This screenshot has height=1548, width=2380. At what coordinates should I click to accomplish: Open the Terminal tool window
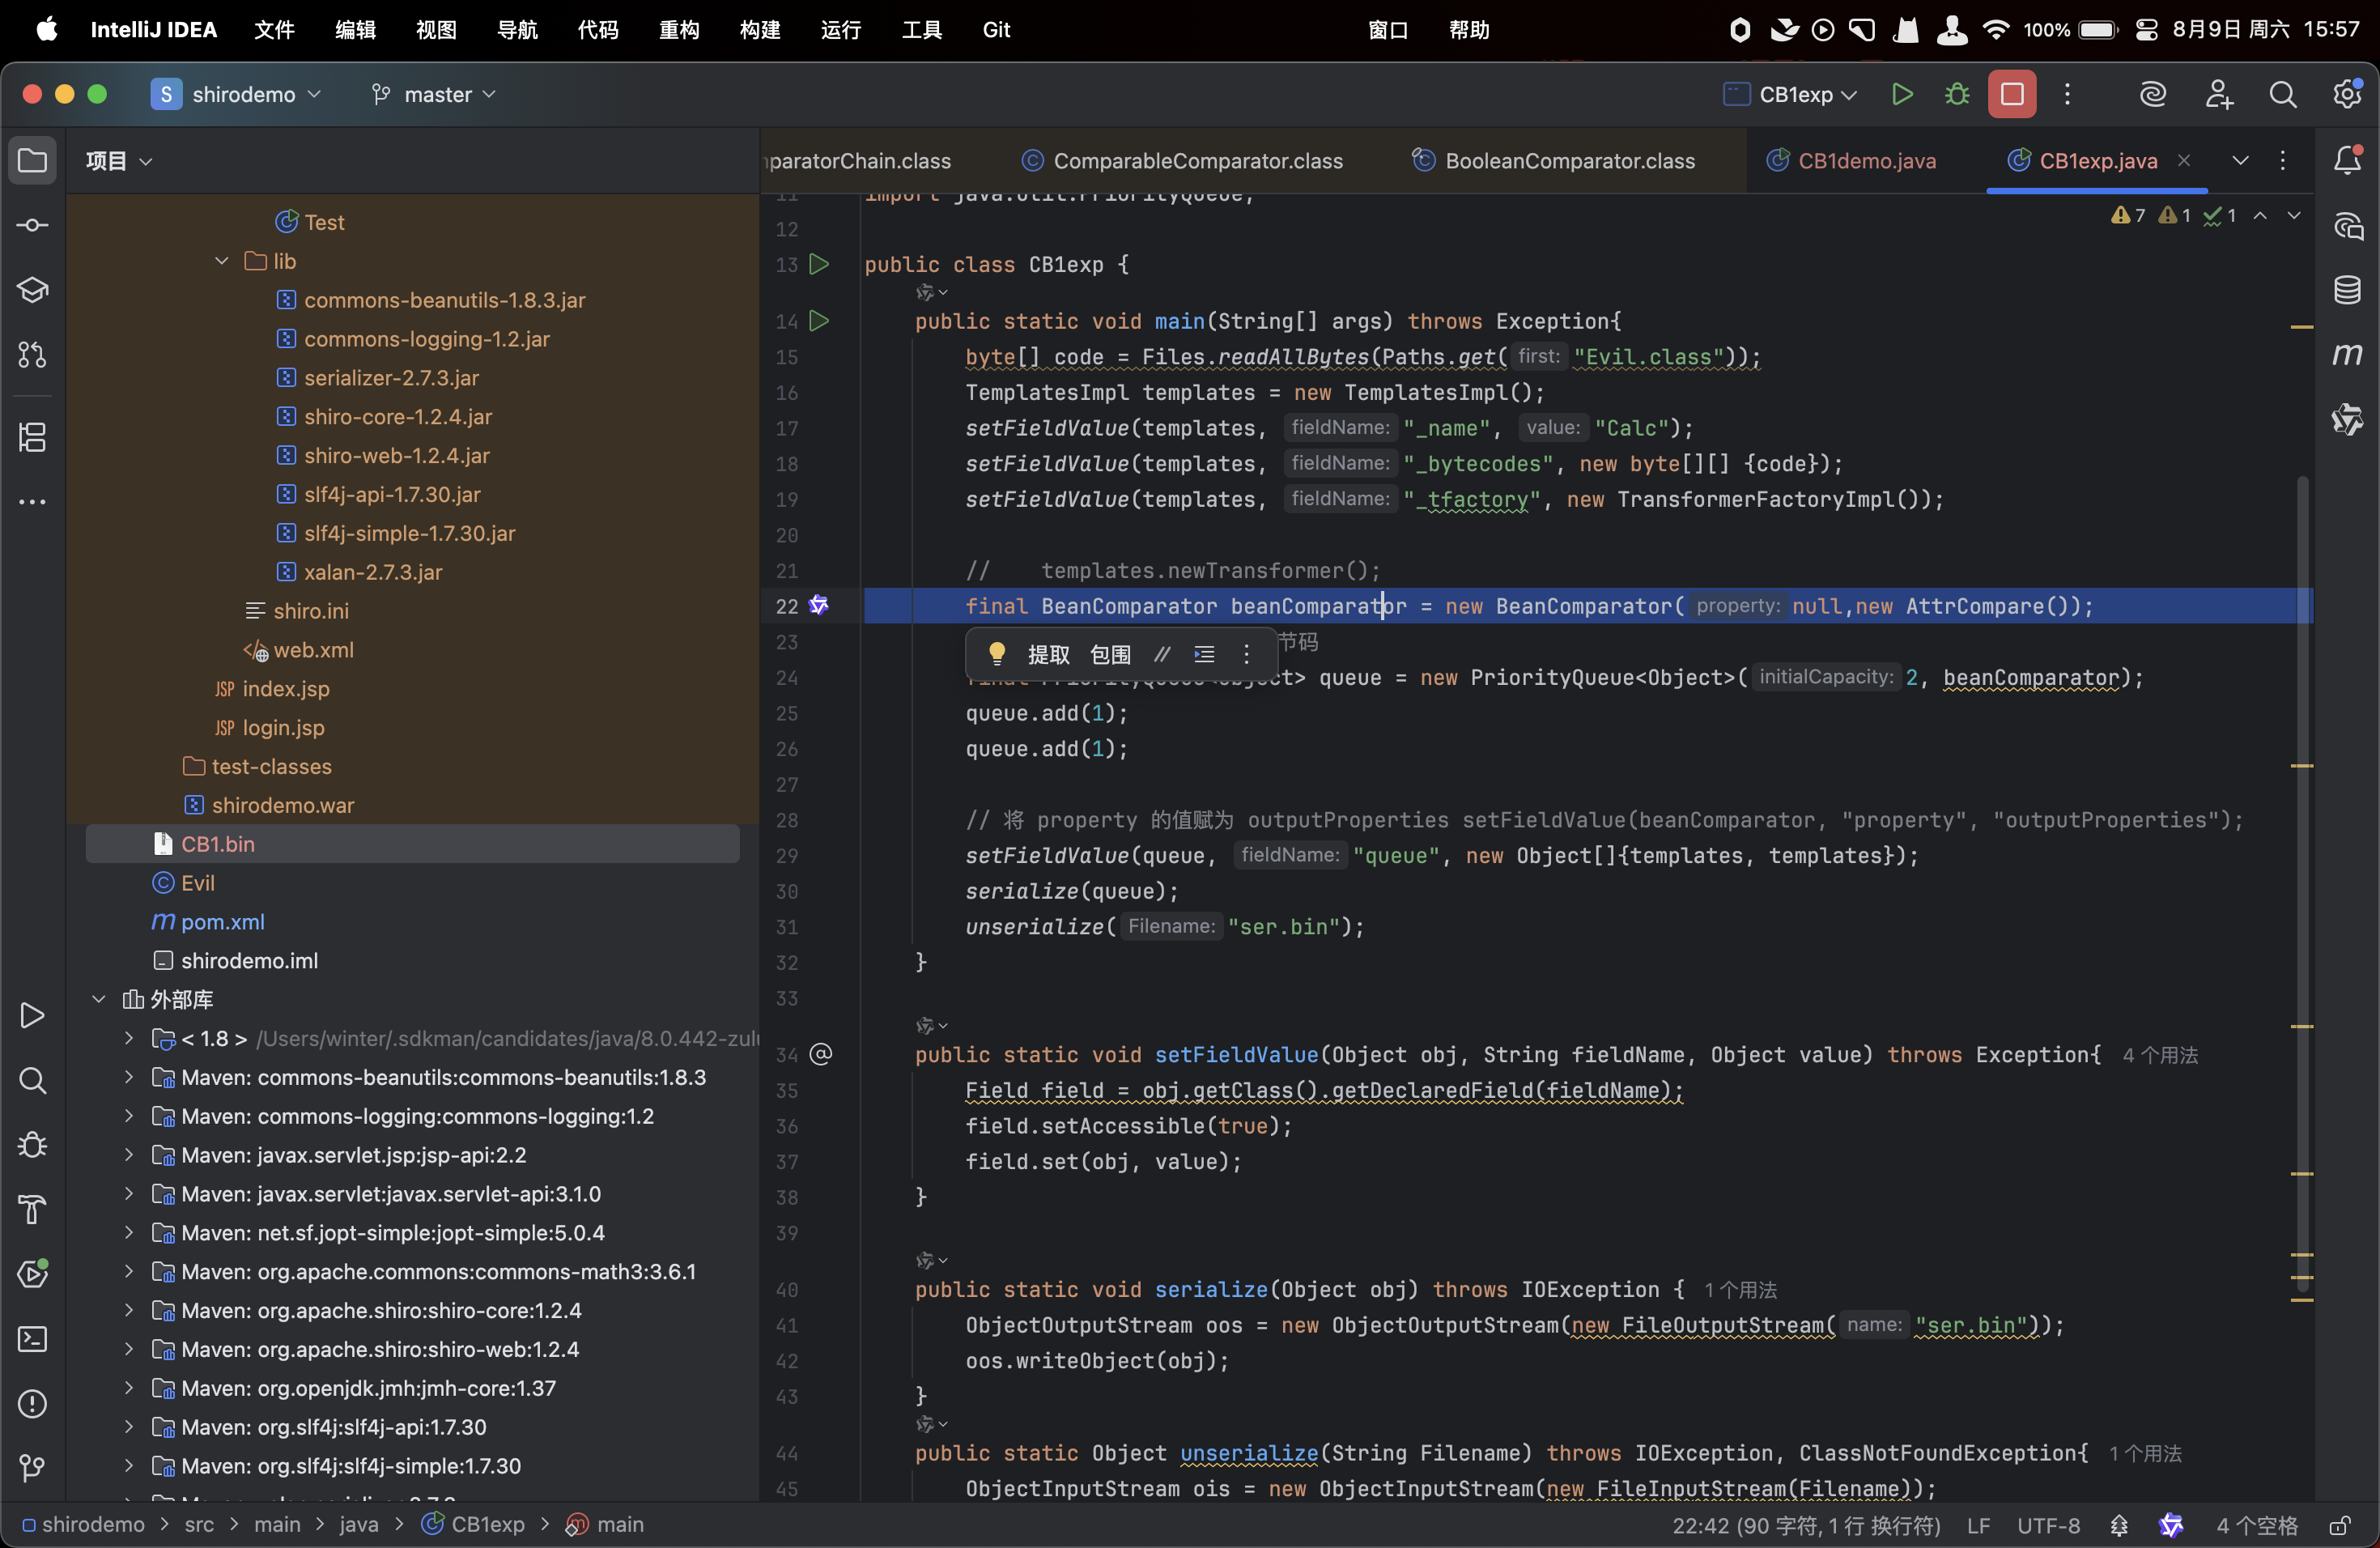[x=32, y=1339]
